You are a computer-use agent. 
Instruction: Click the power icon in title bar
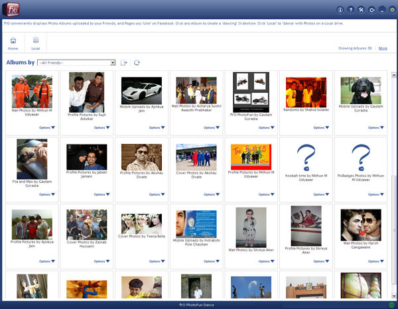coord(393,10)
